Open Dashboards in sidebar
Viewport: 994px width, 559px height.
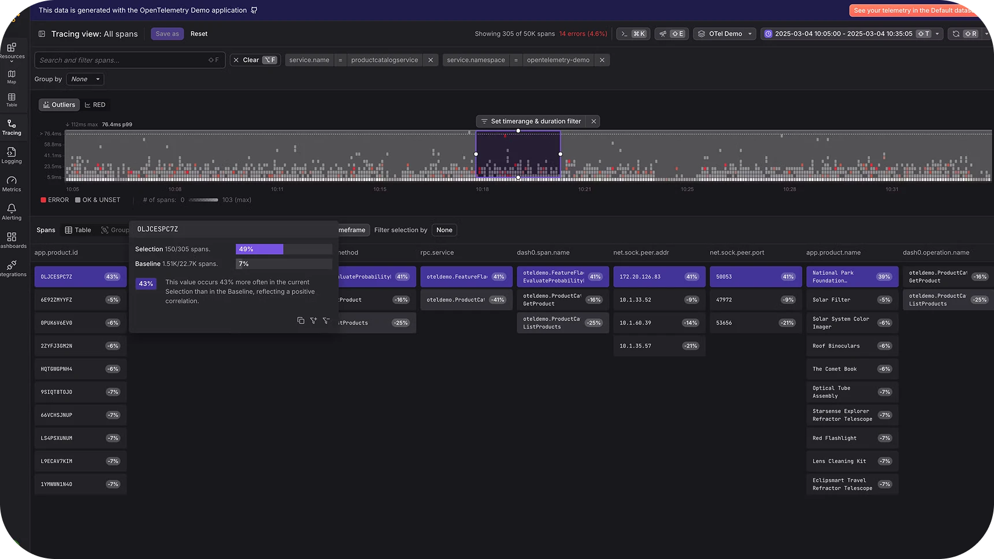[12, 240]
